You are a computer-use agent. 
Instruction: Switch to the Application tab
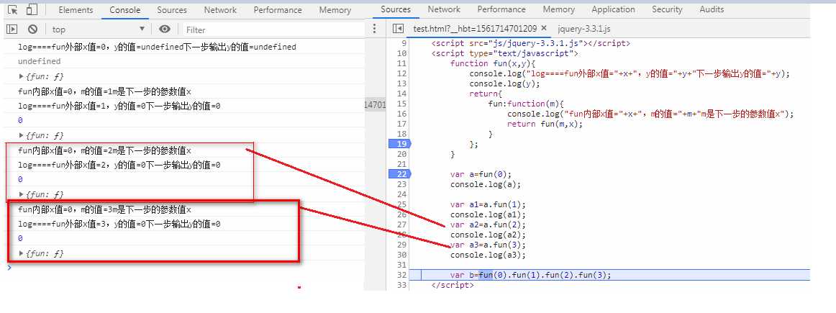tap(613, 9)
